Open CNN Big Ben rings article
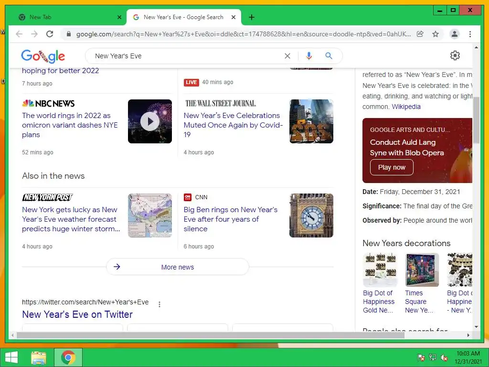Viewport: 489px width, 367px height. [231, 219]
